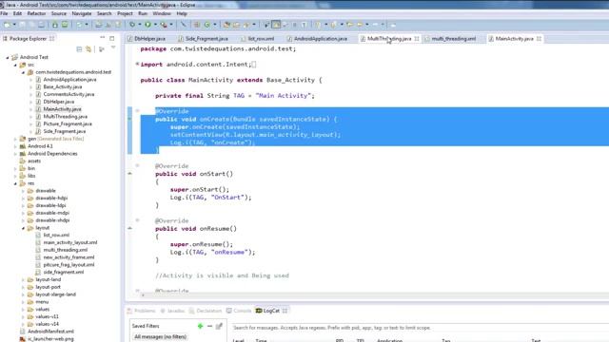Select side_fragment.xml in layout folder

click(64, 273)
